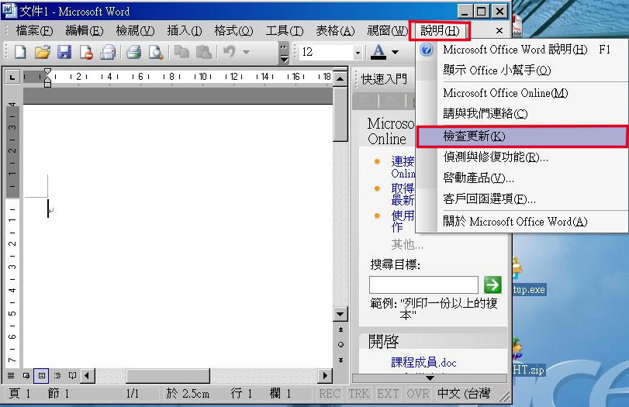The height and width of the screenshot is (407, 629).
Task: Click the green search arrow button in task pane
Action: [x=492, y=285]
